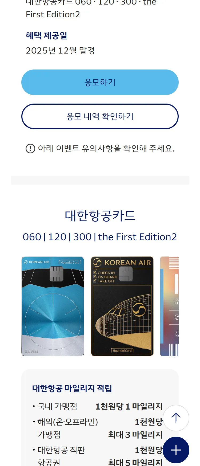
Task: Select the 국내 가맹점 mileage row
Action: point(97,406)
